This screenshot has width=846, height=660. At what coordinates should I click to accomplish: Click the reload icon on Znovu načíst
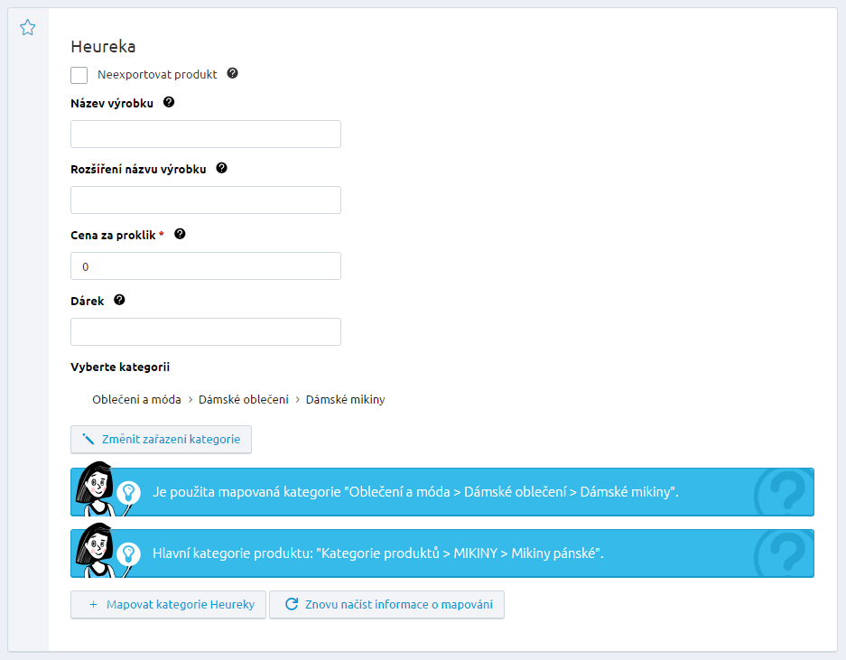click(x=292, y=604)
